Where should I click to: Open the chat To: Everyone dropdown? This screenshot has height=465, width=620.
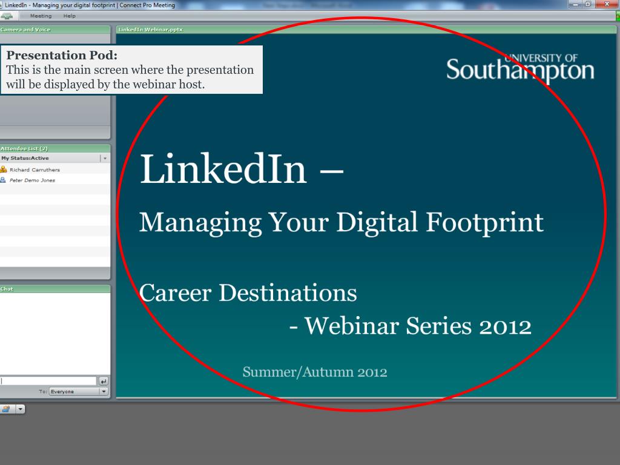click(x=79, y=392)
